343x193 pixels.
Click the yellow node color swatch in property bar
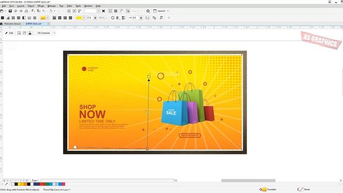coord(79,18)
